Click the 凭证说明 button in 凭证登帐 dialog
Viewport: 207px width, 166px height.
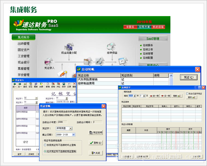click(96, 132)
